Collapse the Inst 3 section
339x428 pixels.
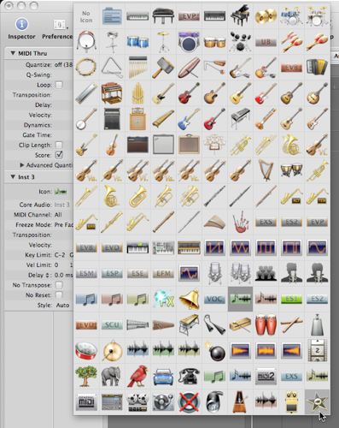(x=13, y=177)
